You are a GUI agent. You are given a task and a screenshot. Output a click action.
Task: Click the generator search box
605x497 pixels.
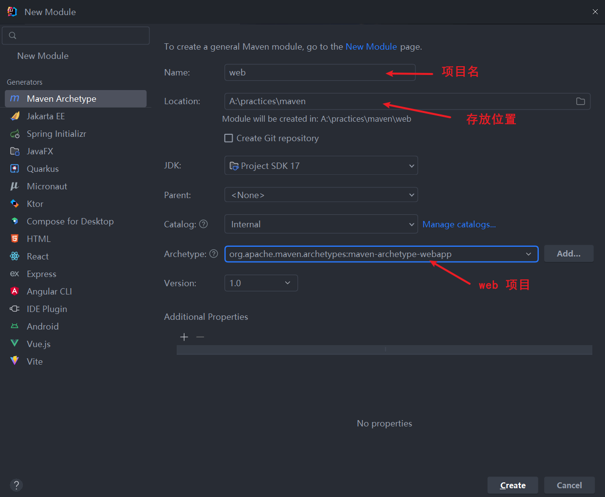[x=75, y=36]
